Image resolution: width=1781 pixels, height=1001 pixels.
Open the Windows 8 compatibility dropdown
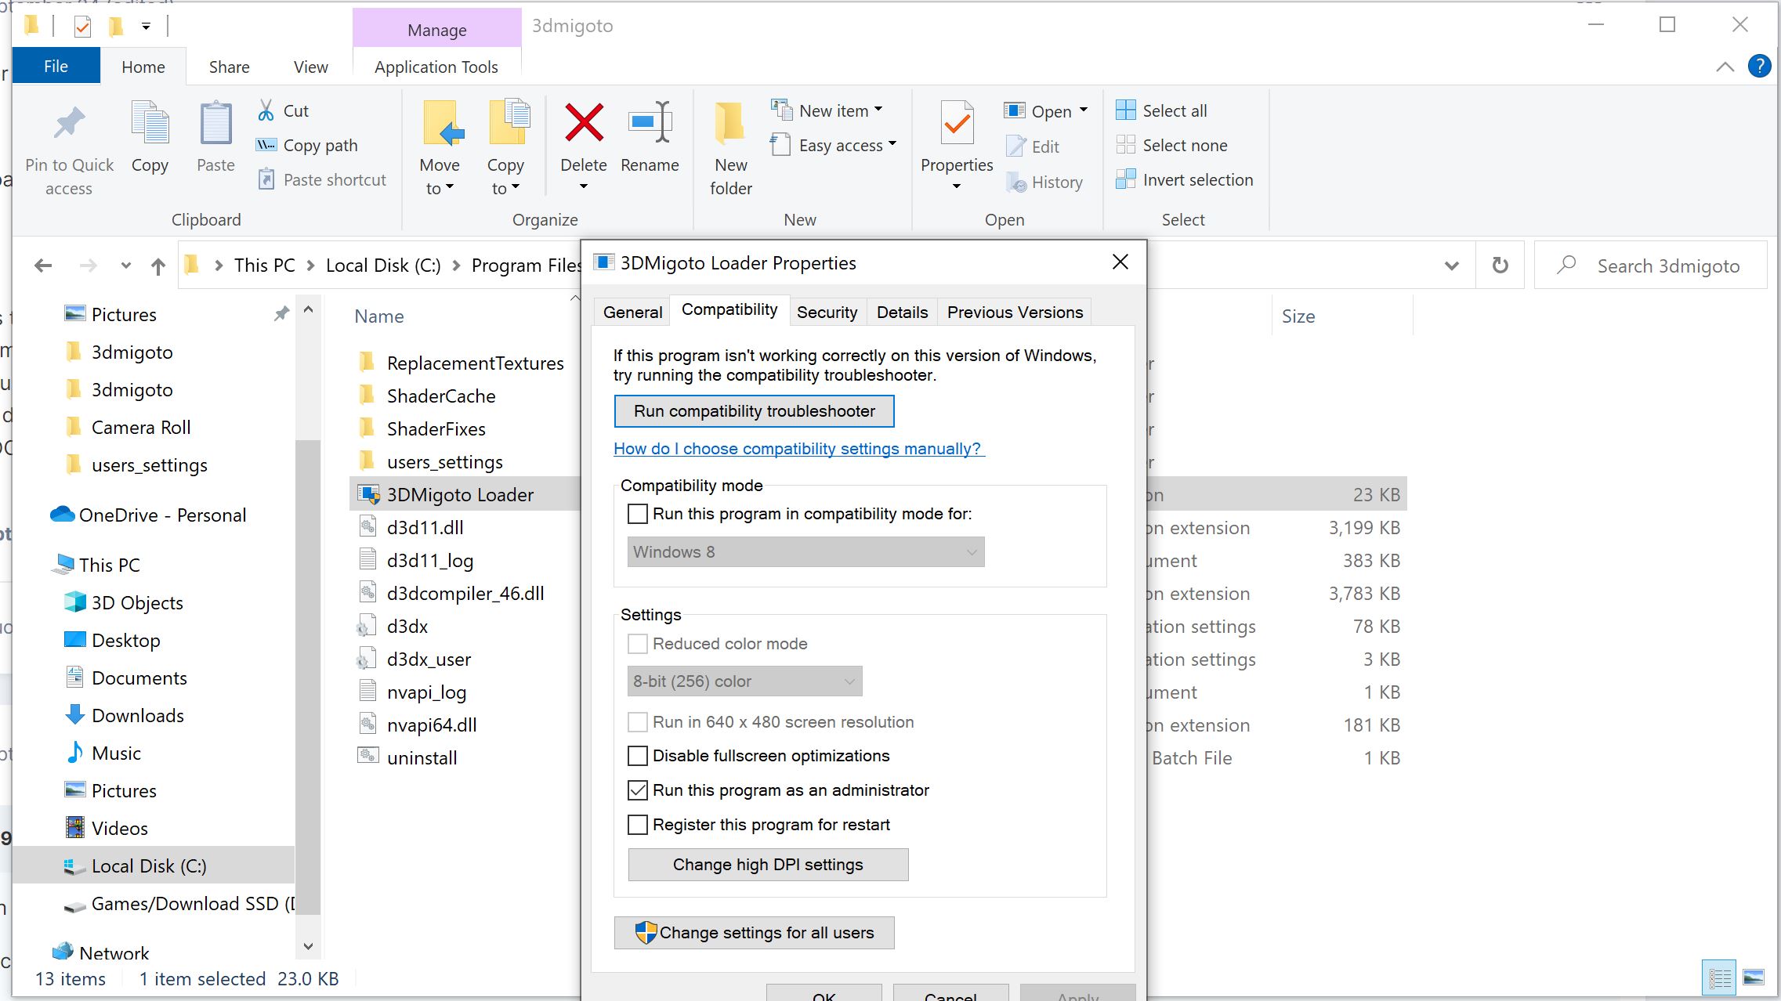coord(805,551)
